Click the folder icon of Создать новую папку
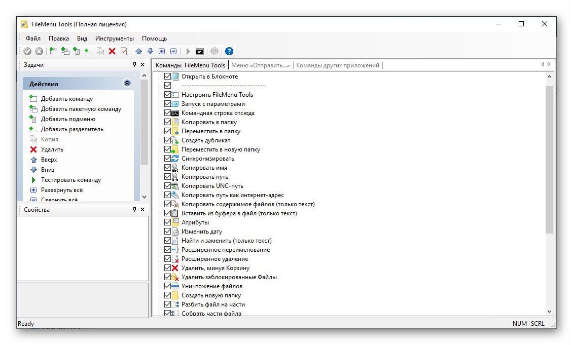This screenshot has height=345, width=573. pos(175,295)
